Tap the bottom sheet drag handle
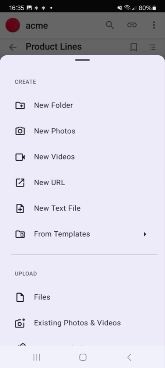Screen dimensions: 165x368 click(x=82, y=60)
